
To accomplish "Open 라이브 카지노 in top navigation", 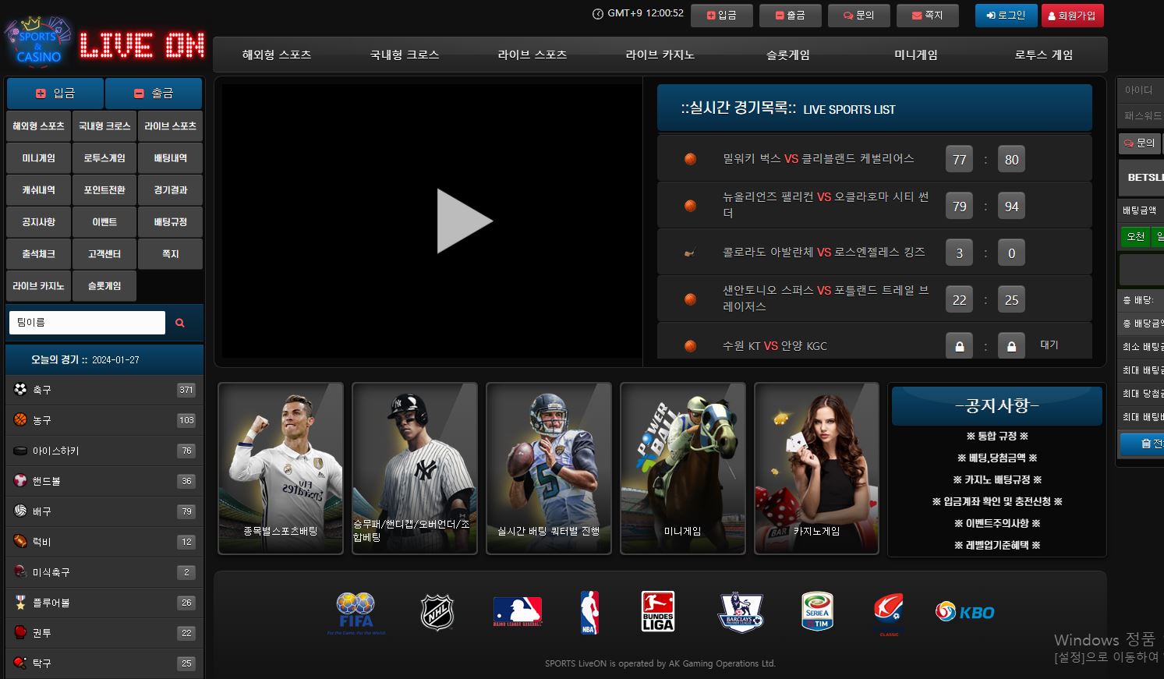I will coord(660,55).
